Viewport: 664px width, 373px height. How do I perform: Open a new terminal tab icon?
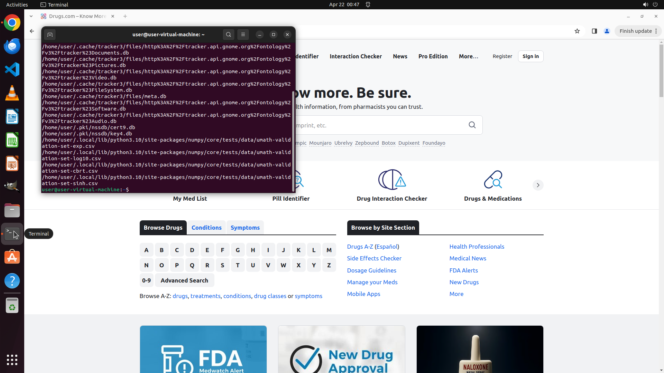point(50,35)
